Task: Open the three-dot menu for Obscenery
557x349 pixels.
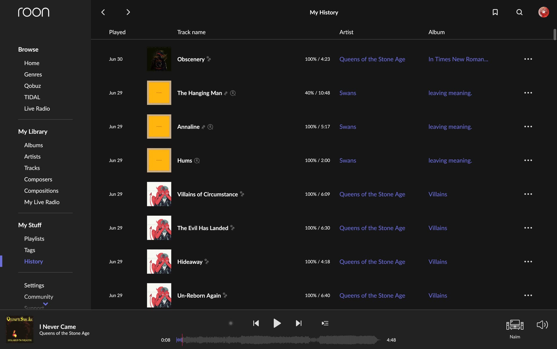Action: point(528,59)
